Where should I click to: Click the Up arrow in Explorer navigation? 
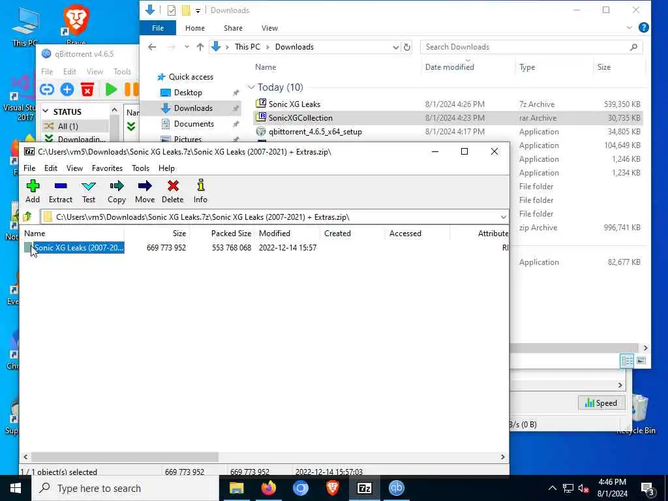tap(200, 47)
